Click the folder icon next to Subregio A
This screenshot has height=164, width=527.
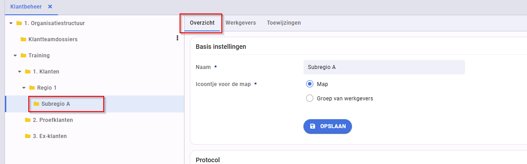[36, 104]
